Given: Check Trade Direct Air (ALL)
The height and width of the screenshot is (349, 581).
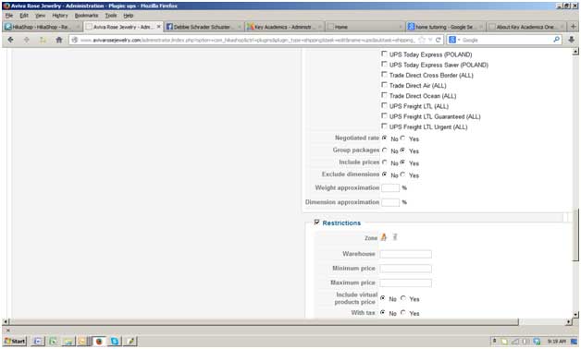Looking at the screenshot, I should (x=384, y=85).
